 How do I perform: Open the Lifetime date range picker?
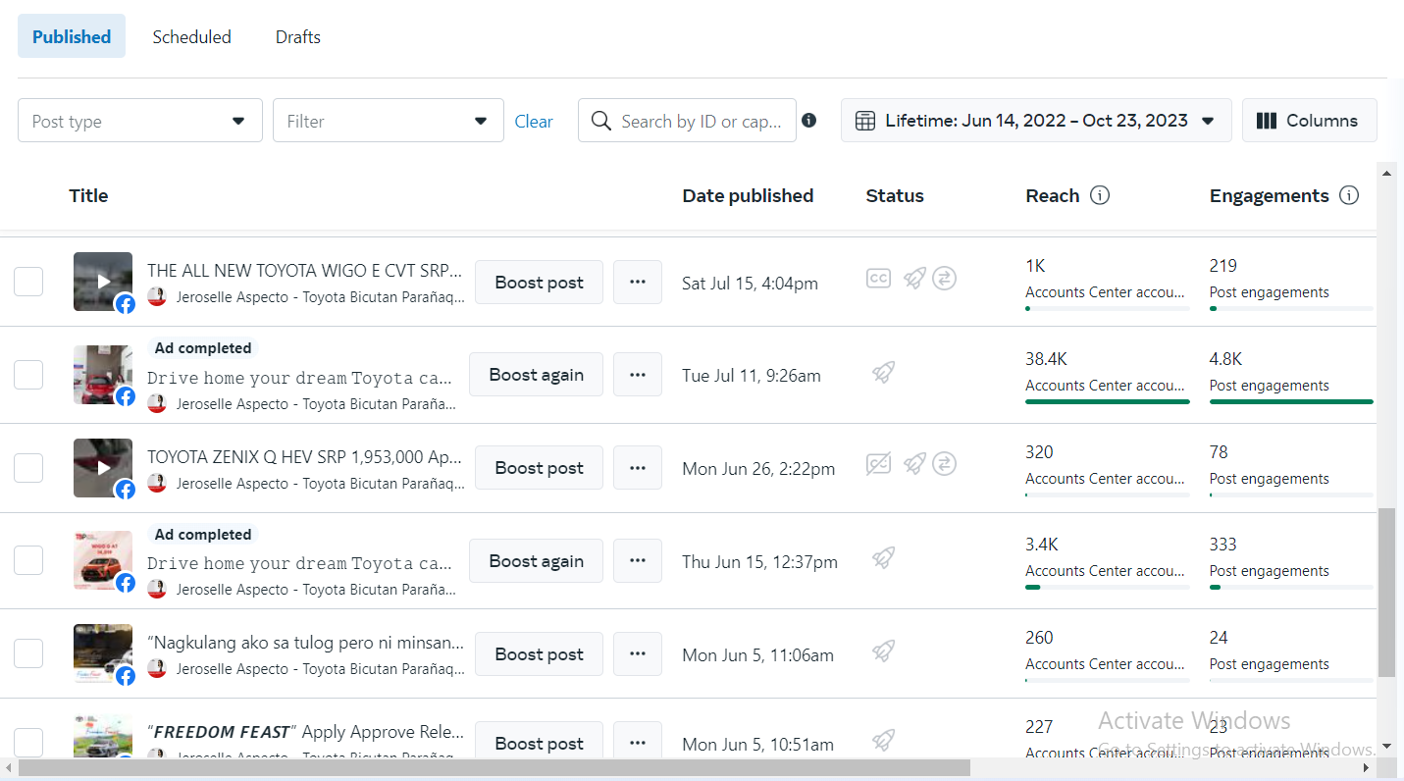pyautogui.click(x=1036, y=121)
